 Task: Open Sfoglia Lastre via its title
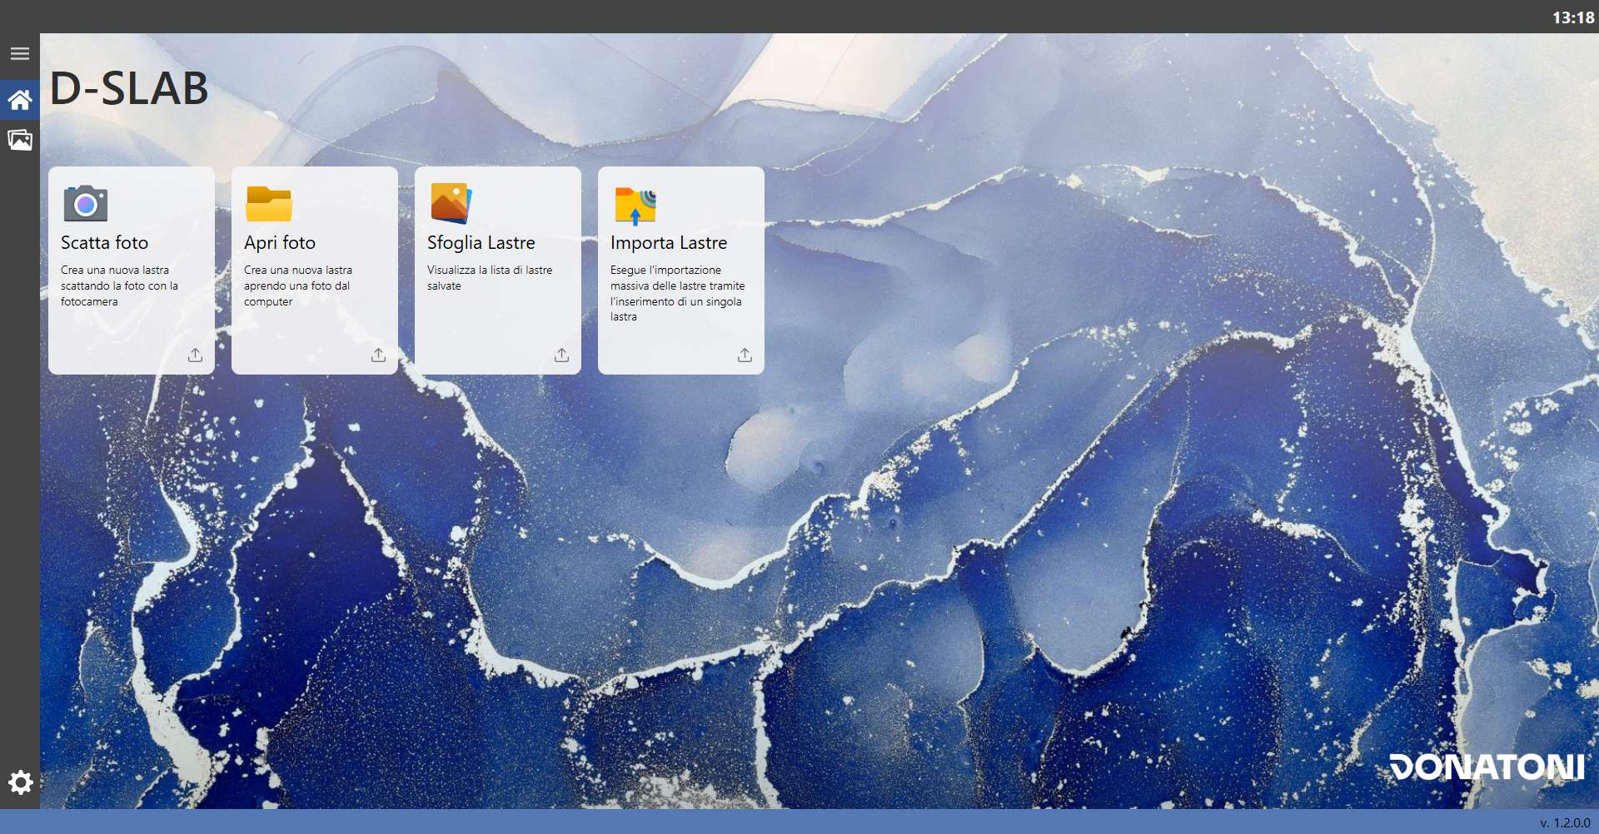(x=481, y=242)
